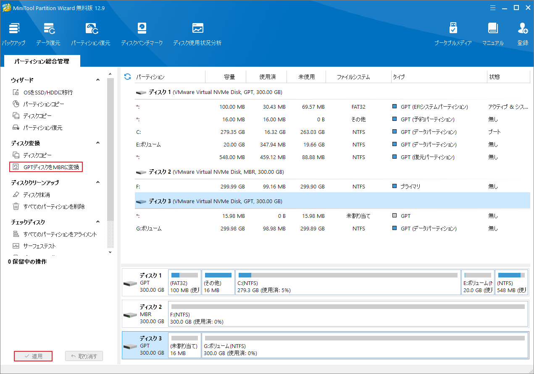Screen dimensions: 534x374
Task: Launch データ復元 data recovery
Action: (x=48, y=34)
